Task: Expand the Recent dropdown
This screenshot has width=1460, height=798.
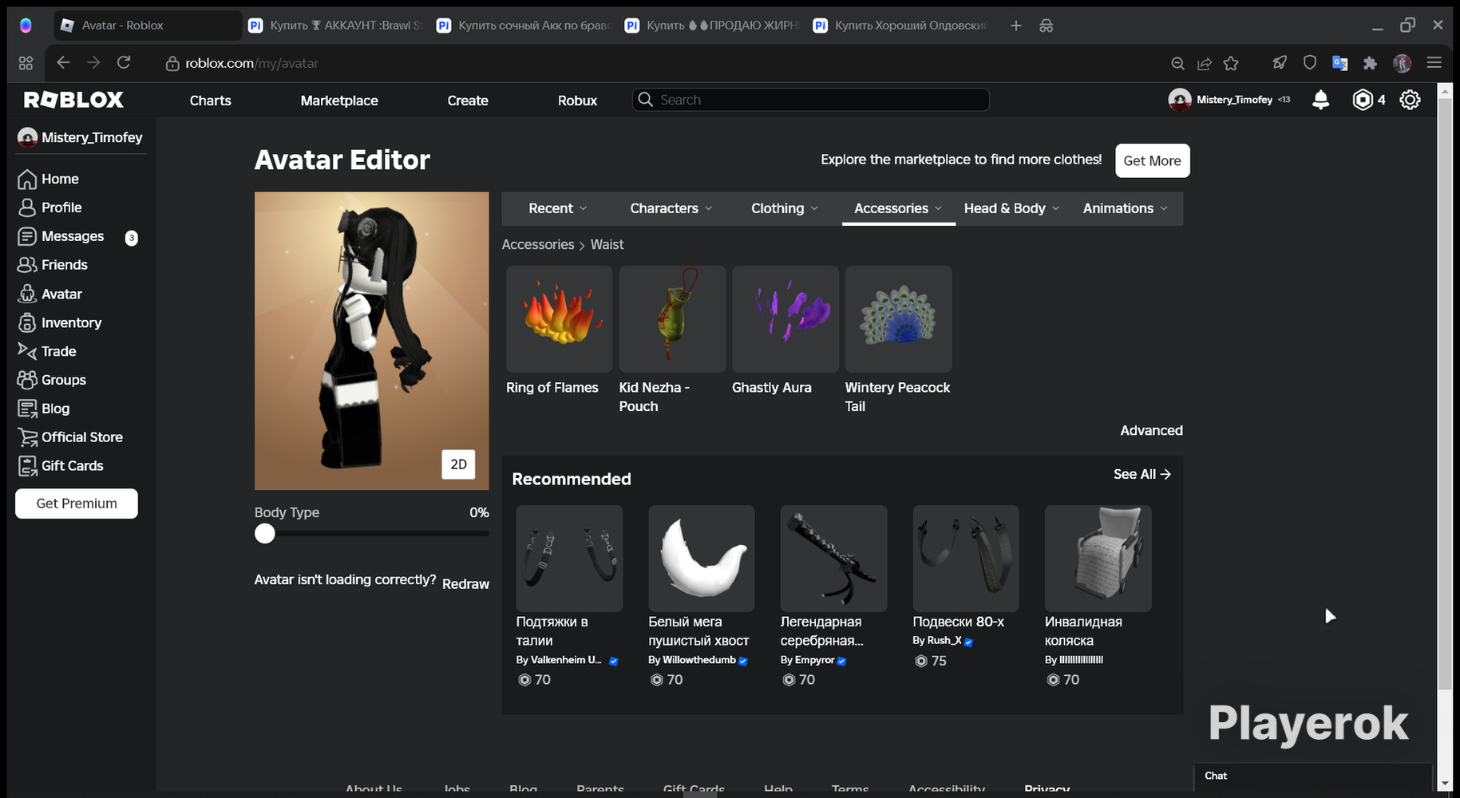Action: coord(557,208)
